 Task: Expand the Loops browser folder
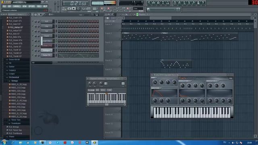click(12, 74)
